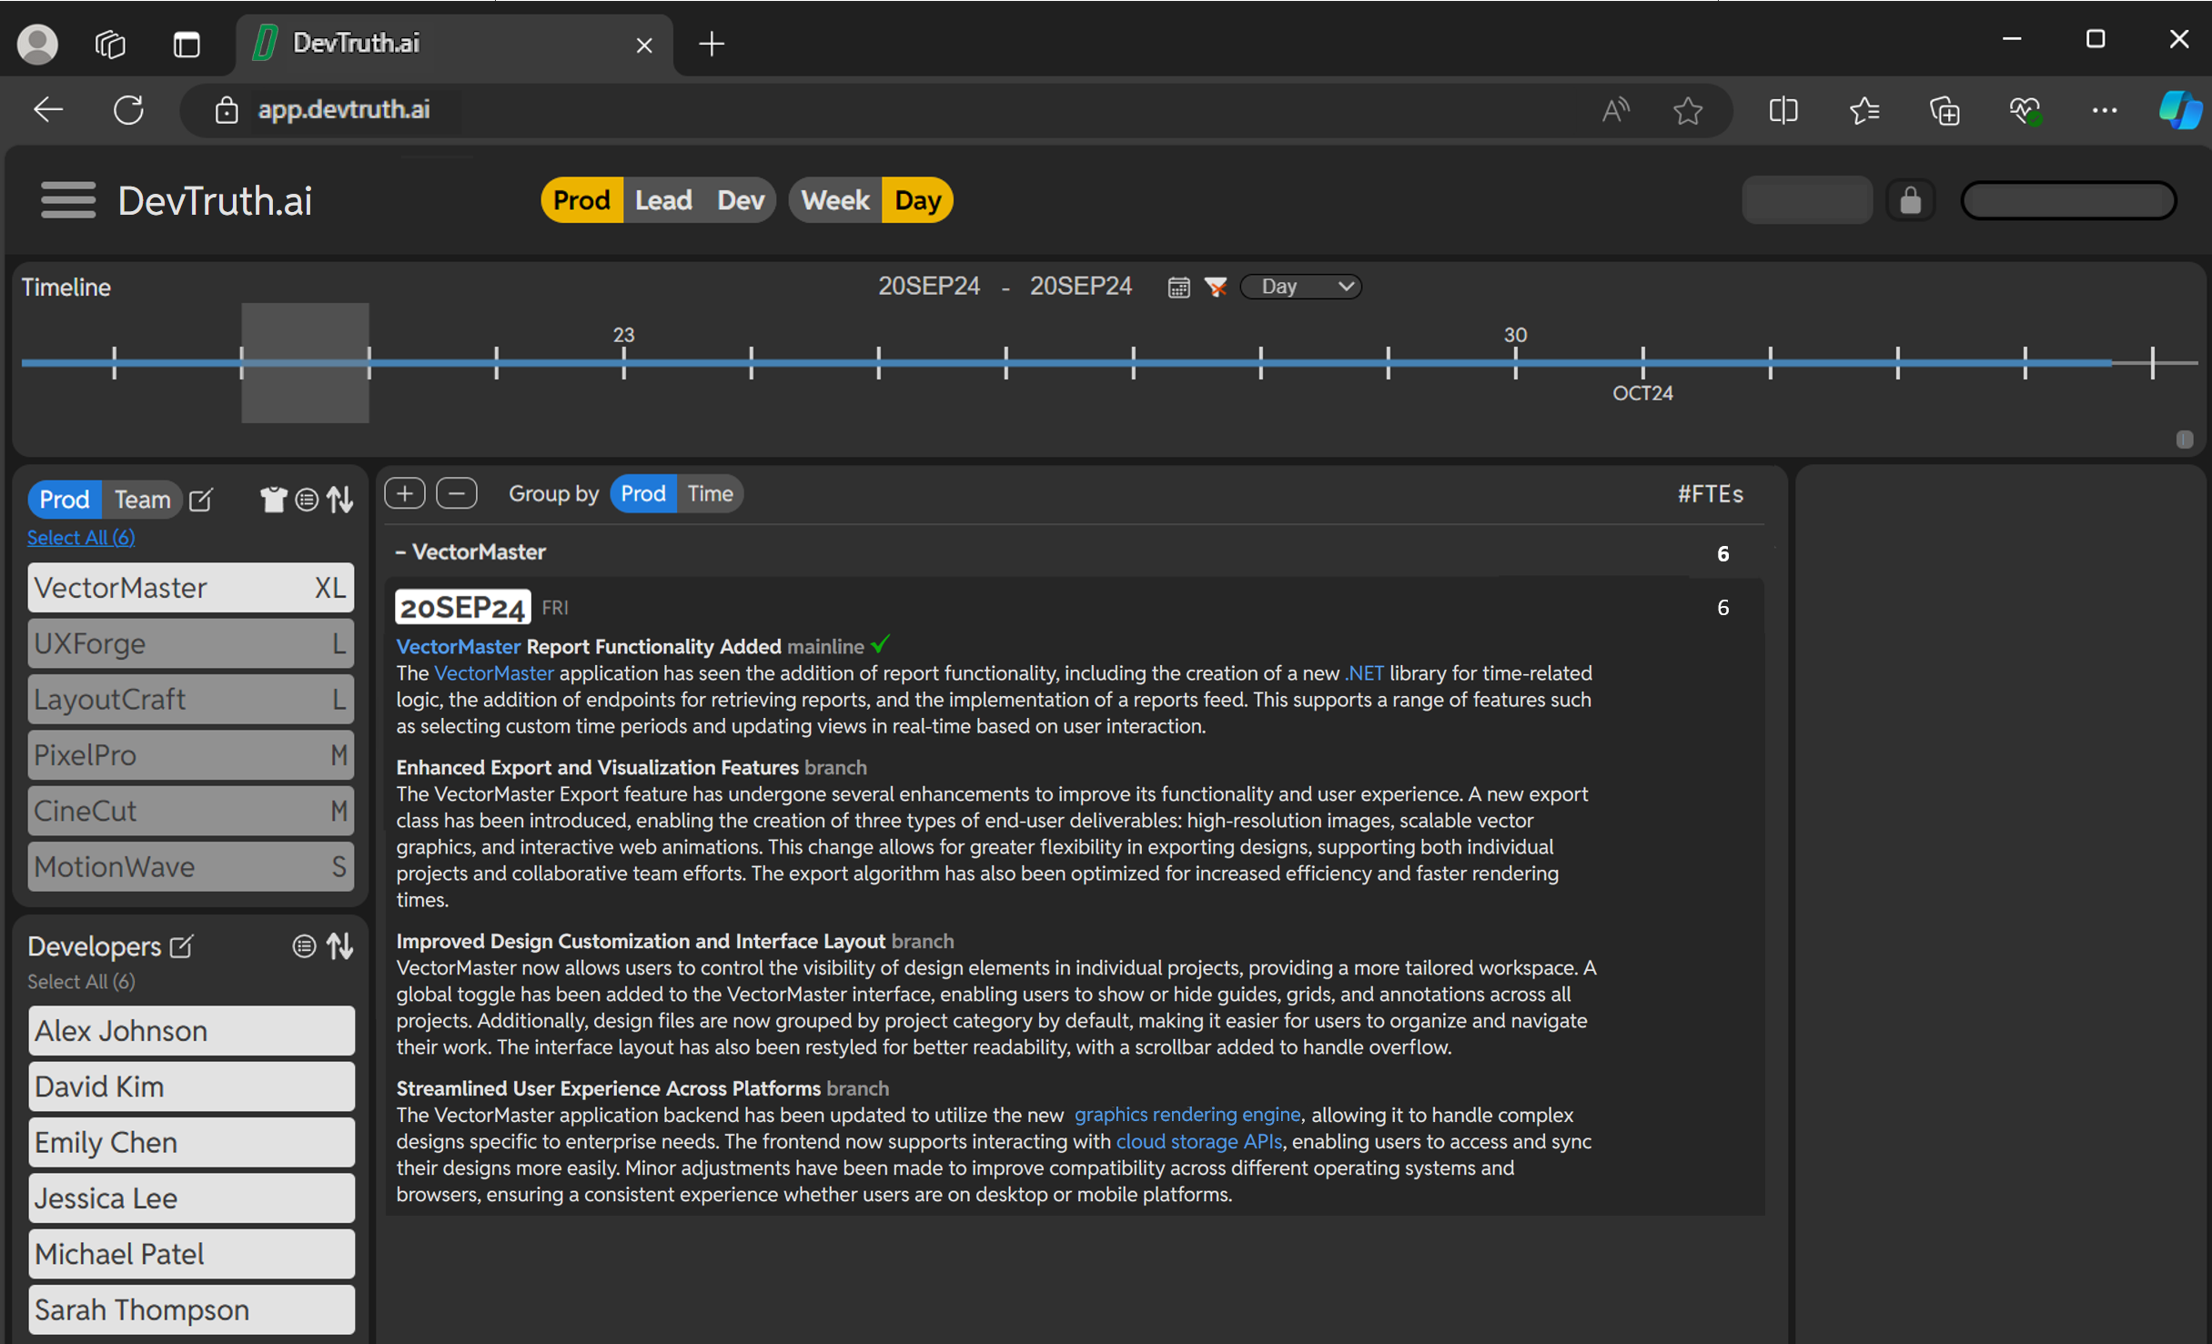Open the Day granularity dropdown

tap(1300, 287)
